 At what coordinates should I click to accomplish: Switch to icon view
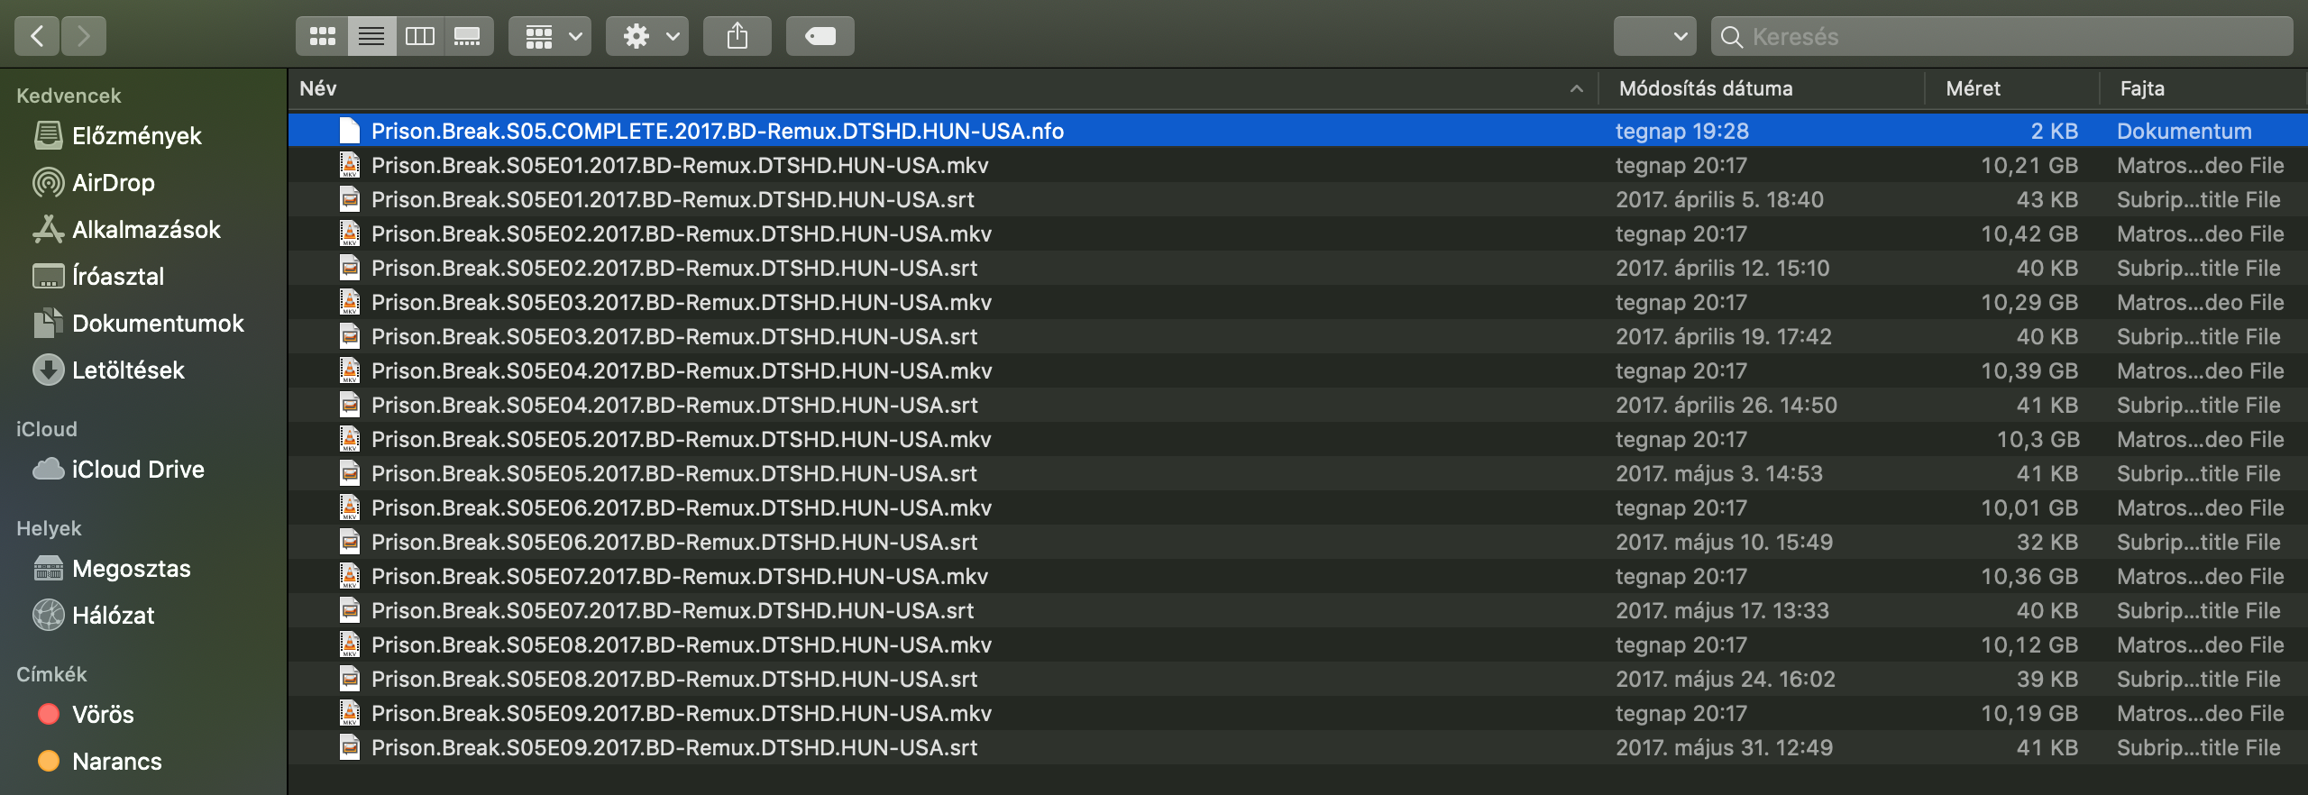[322, 36]
